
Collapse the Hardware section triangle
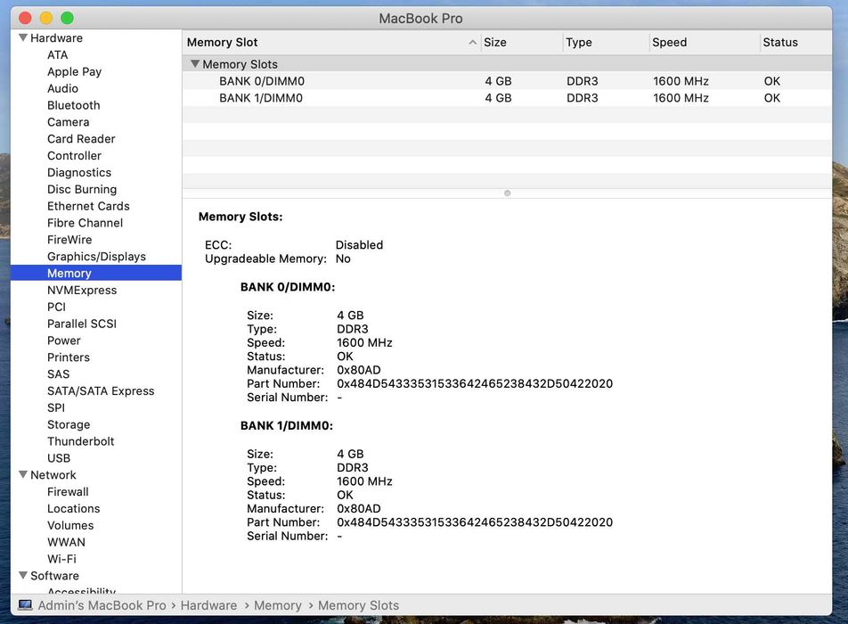23,37
